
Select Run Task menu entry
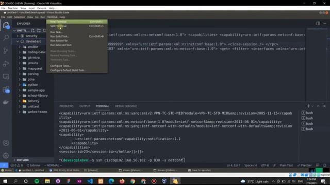(77, 32)
